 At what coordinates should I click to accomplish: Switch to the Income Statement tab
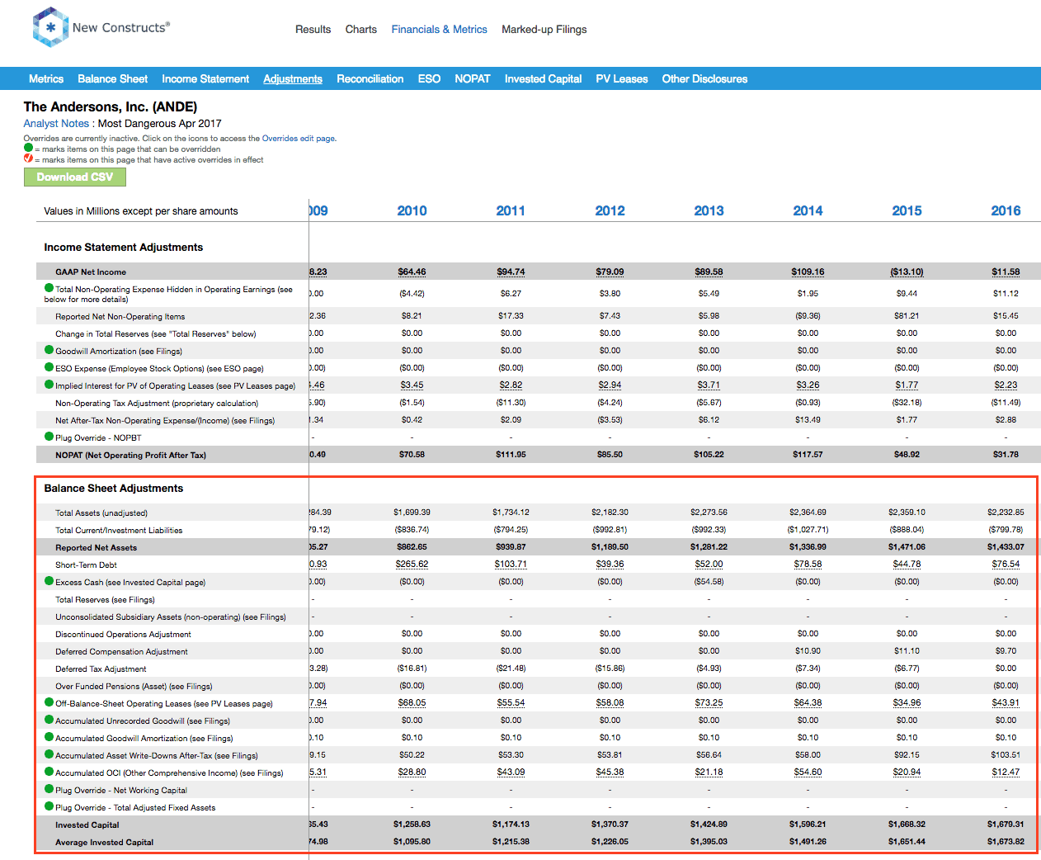click(x=205, y=79)
